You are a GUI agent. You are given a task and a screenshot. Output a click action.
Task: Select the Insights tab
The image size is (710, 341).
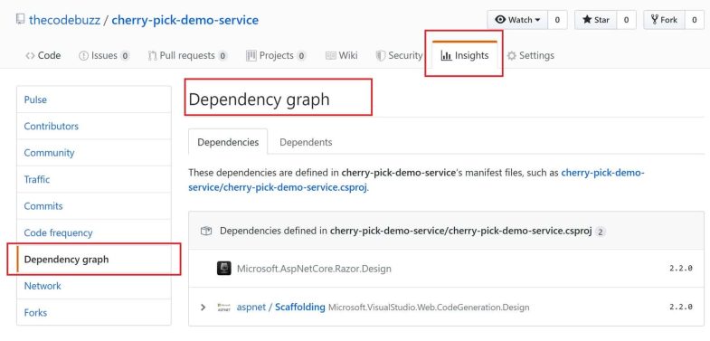(465, 56)
